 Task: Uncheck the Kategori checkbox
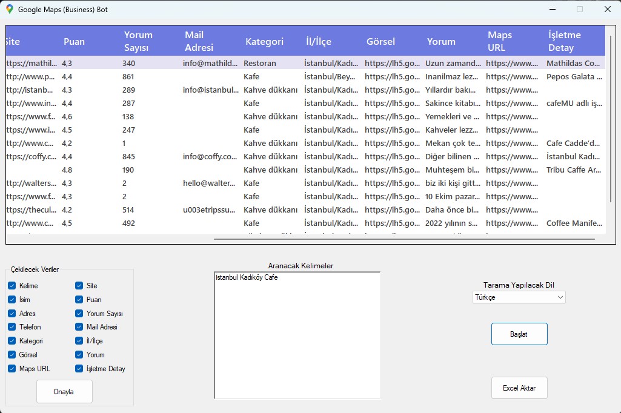coord(12,340)
